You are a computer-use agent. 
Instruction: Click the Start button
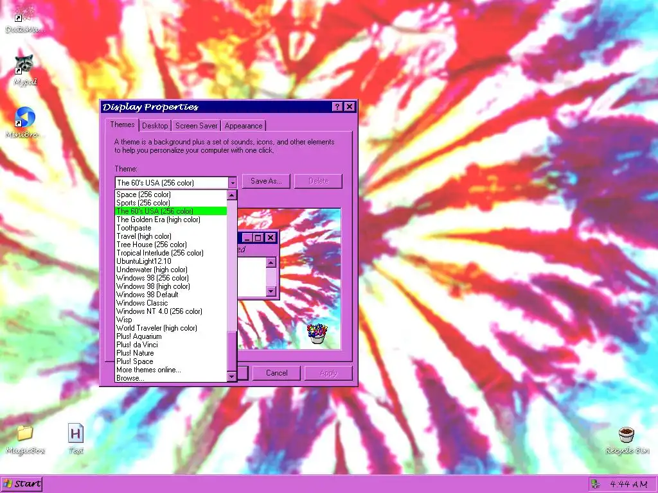point(22,484)
